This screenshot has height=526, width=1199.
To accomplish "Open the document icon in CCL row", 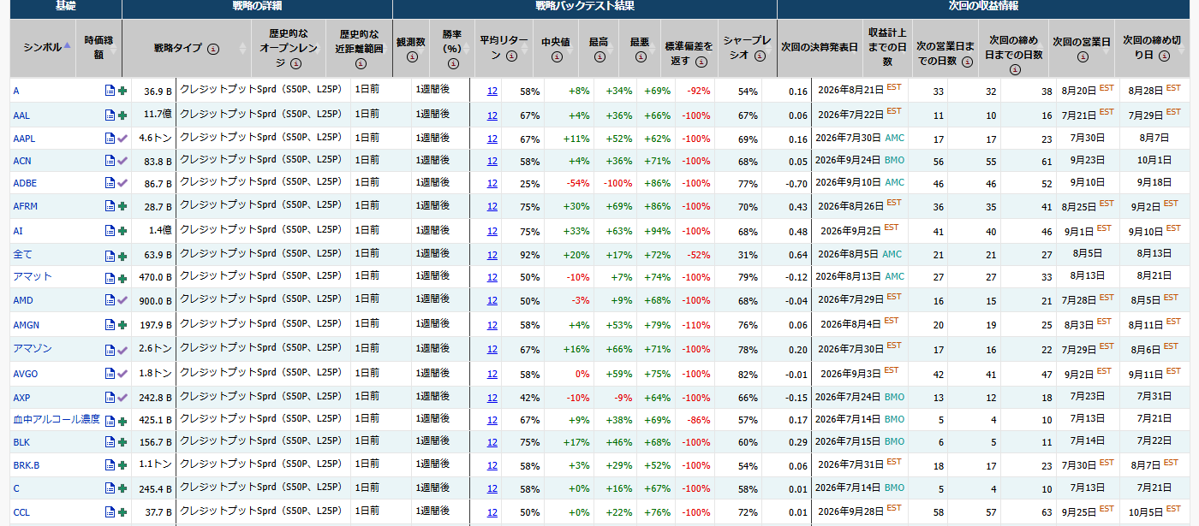I will 110,512.
